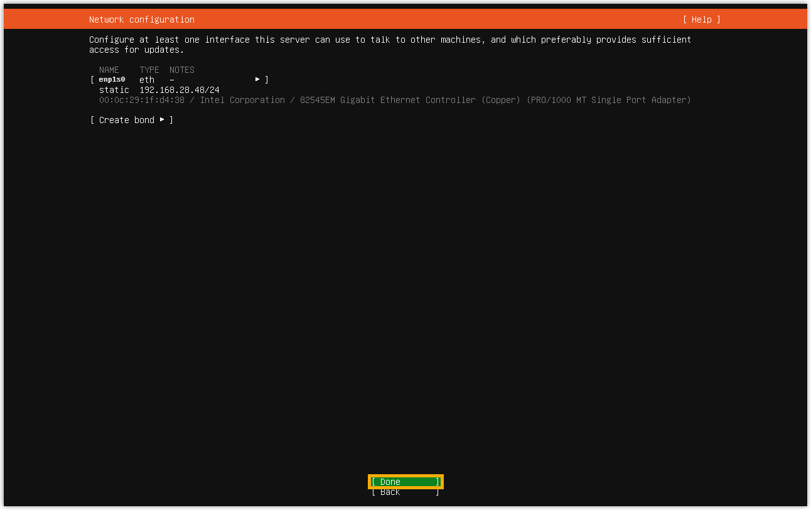This screenshot has height=510, width=811.
Task: Open the Help menu in header
Action: [x=701, y=19]
